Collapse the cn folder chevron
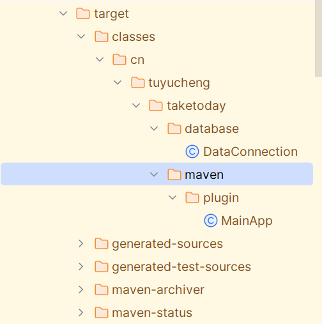 100,59
